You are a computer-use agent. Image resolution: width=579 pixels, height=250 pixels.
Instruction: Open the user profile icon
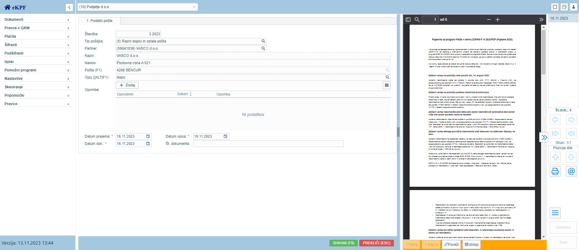point(574,7)
